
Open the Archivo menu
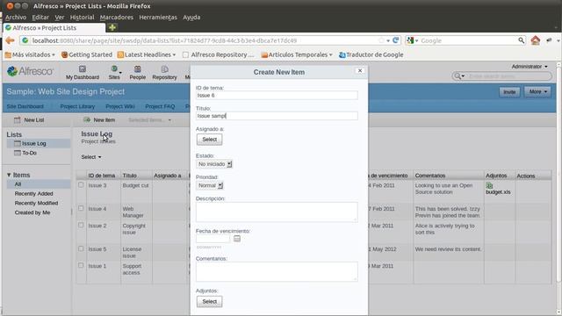16,18
